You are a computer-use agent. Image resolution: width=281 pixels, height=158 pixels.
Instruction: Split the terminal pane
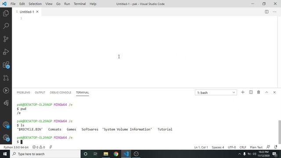251,92
